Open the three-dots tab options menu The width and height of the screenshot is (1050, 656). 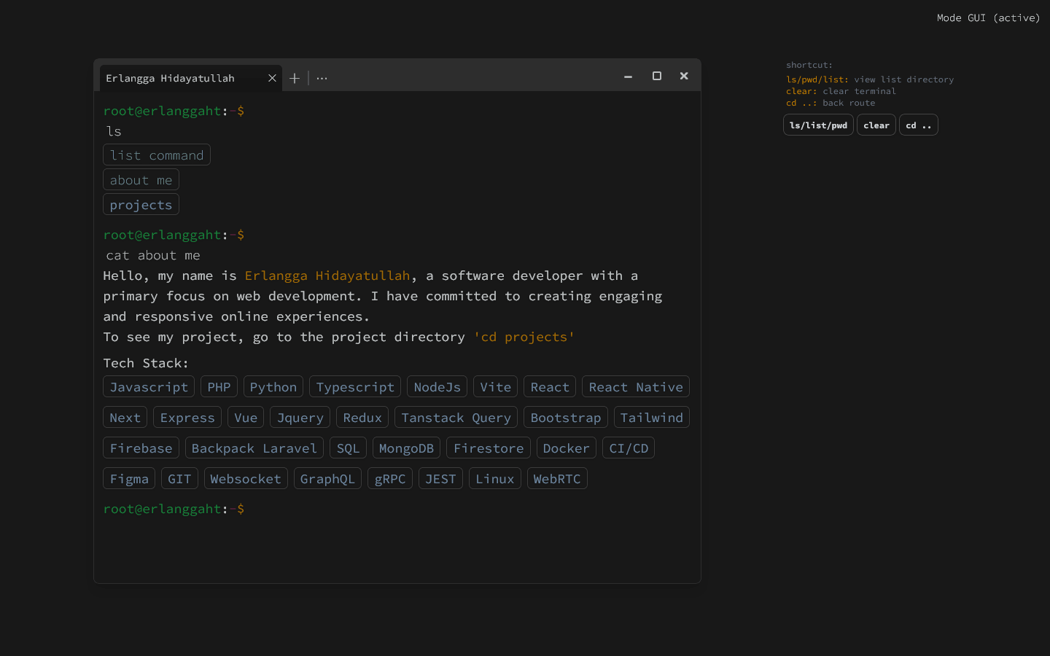pyautogui.click(x=322, y=78)
